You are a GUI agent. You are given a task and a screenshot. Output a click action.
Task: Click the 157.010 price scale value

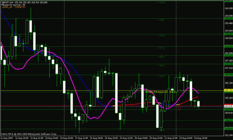(x=229, y=68)
